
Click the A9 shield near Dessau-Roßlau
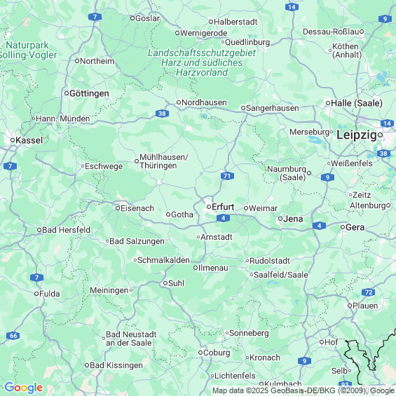coord(385,19)
